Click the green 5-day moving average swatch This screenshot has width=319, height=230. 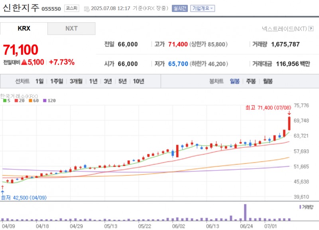pos(4,101)
